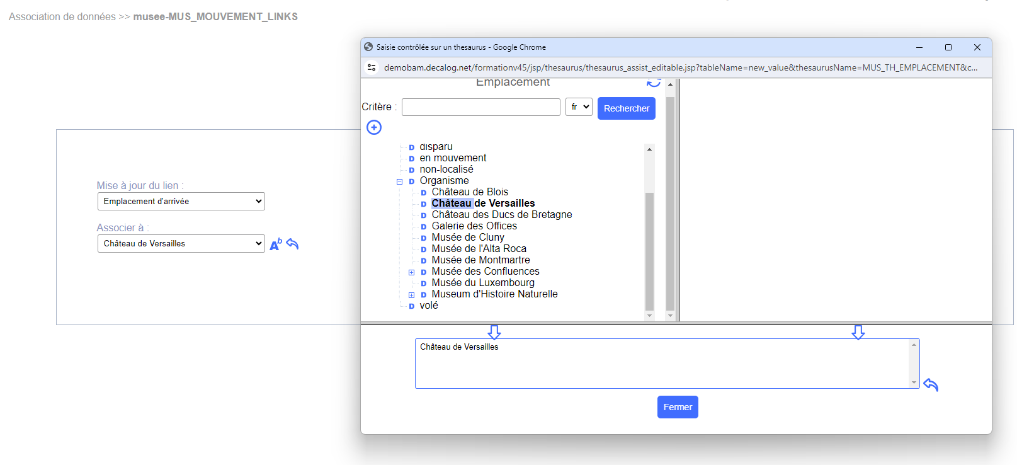The width and height of the screenshot is (1017, 465).
Task: Collapse the Organisme tree node
Action: coord(399,181)
